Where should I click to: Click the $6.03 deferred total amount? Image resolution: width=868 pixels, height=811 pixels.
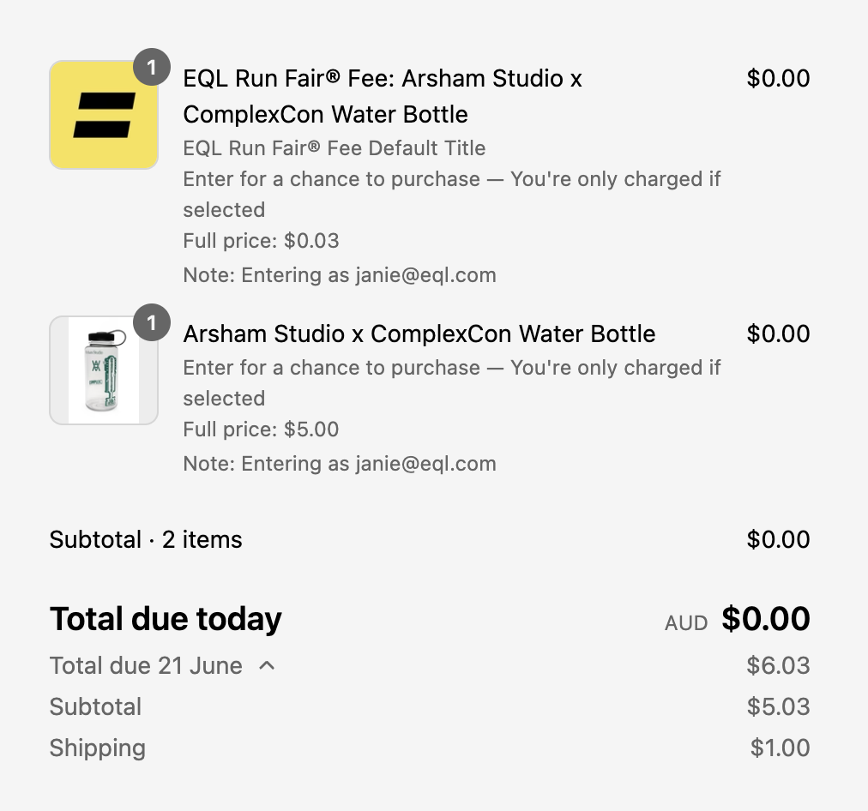coord(778,665)
